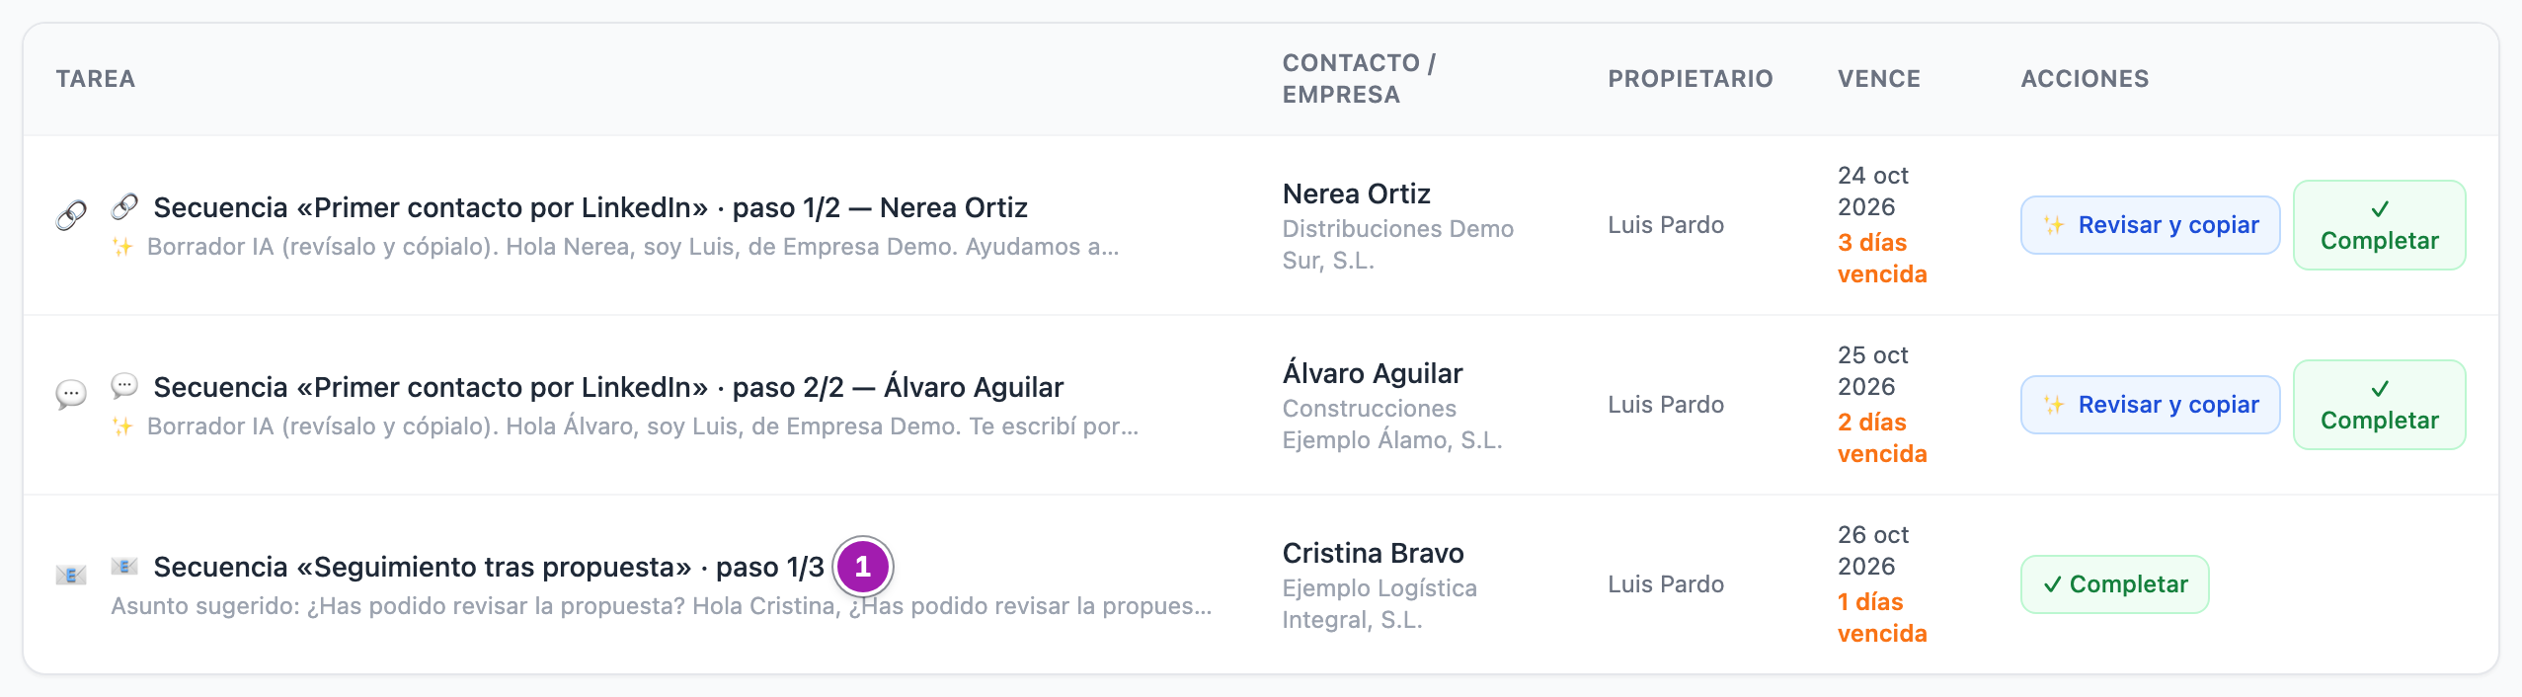This screenshot has width=2522, height=697.
Task: Open the Álvaro Aguilar paso 2/2 task title
Action: pos(608,387)
